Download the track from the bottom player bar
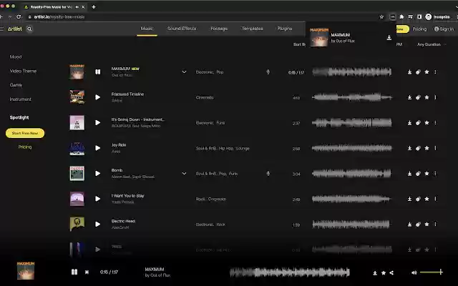This screenshot has height=286, width=458. pos(375,273)
